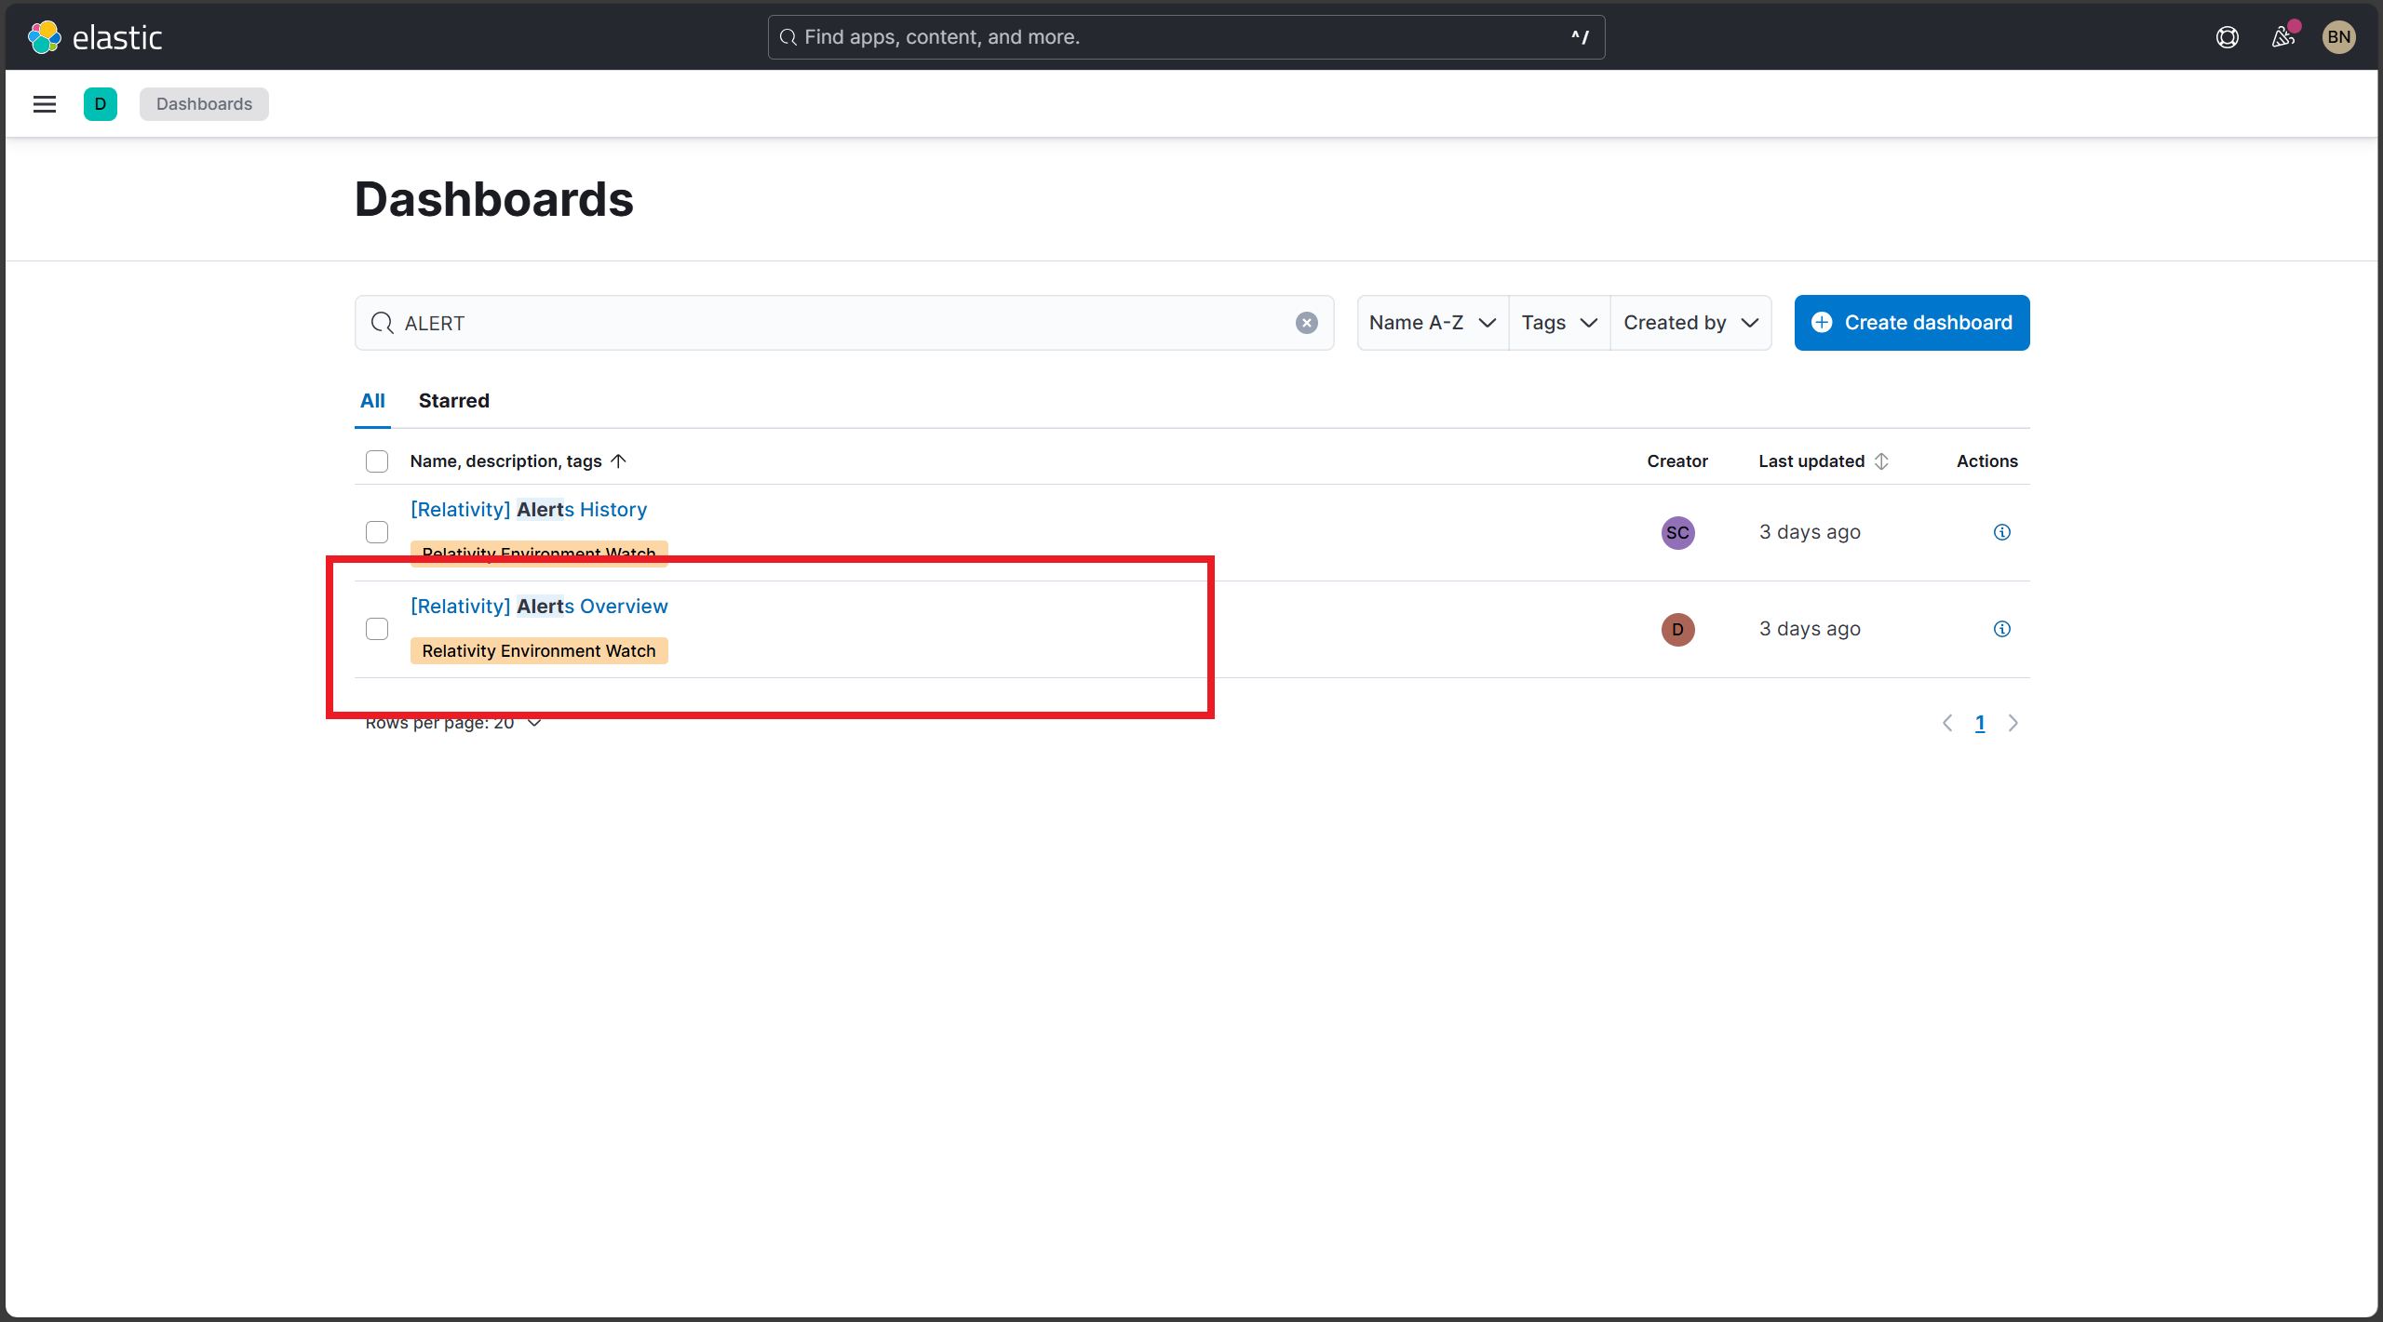Open the help icon in the top bar
This screenshot has height=1322, width=2383.
click(2227, 36)
